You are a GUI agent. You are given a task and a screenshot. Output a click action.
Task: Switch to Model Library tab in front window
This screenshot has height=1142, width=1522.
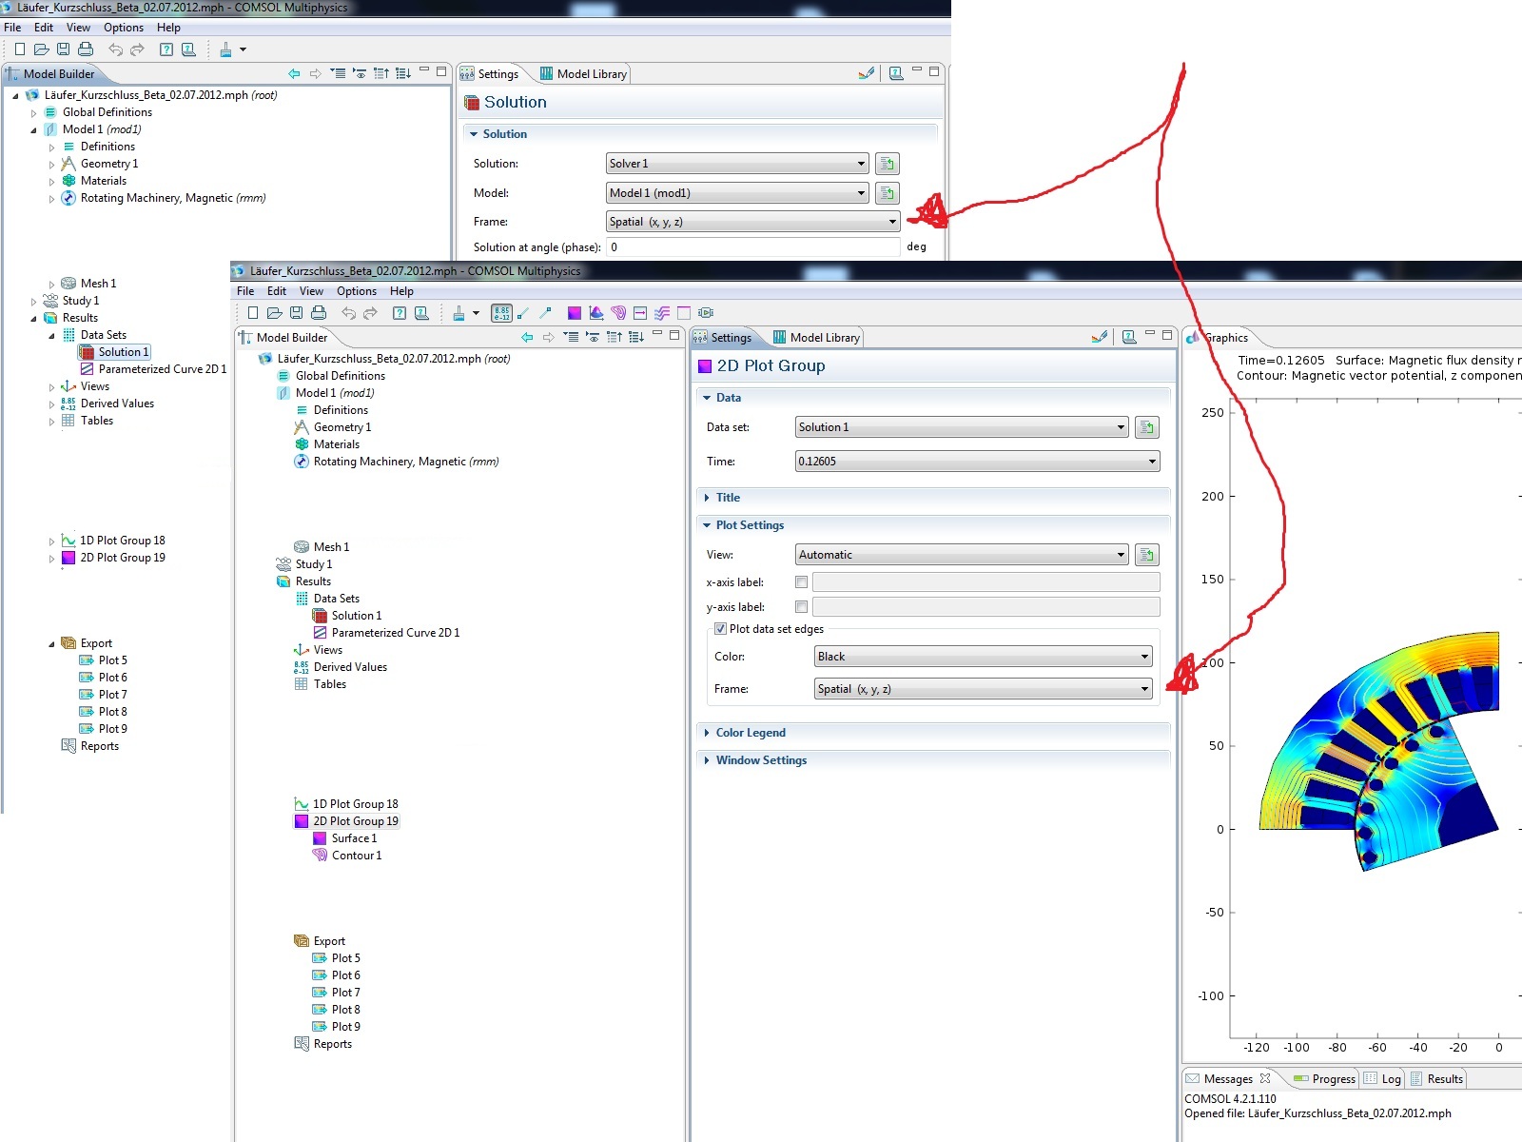pos(816,338)
